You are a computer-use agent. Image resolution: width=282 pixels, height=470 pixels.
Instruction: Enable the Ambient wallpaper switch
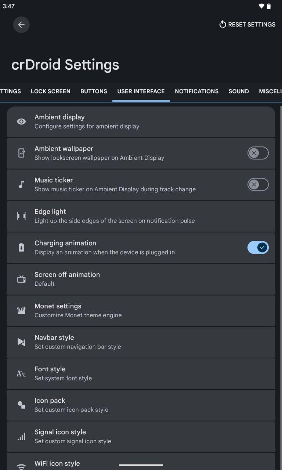click(258, 153)
